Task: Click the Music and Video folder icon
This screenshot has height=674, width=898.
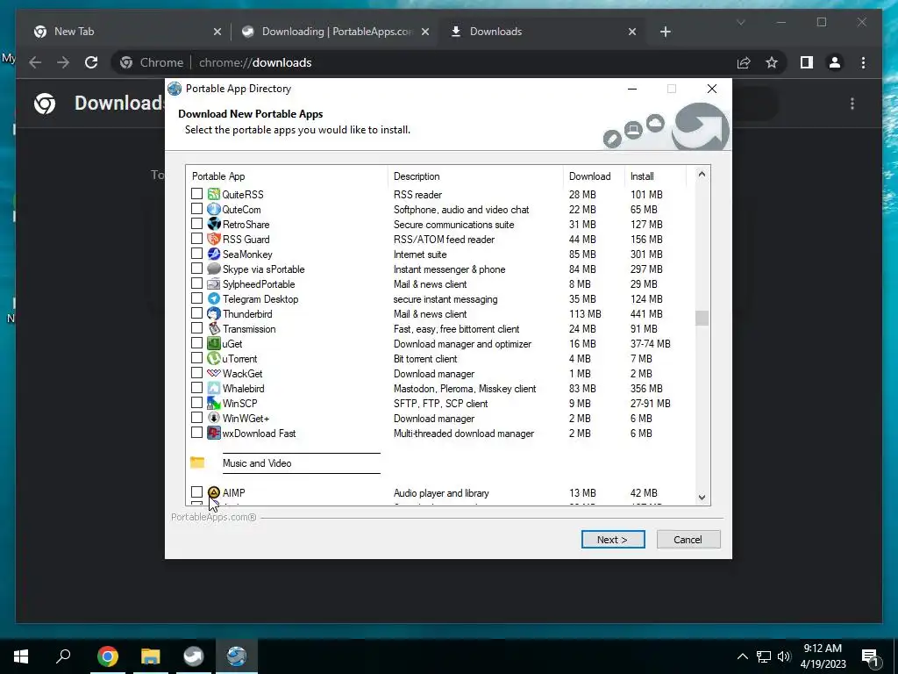Action: click(x=197, y=462)
